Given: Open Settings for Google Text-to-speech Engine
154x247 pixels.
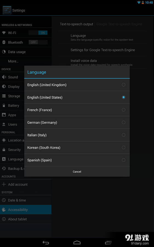Looking at the screenshot, I should click(102, 50).
